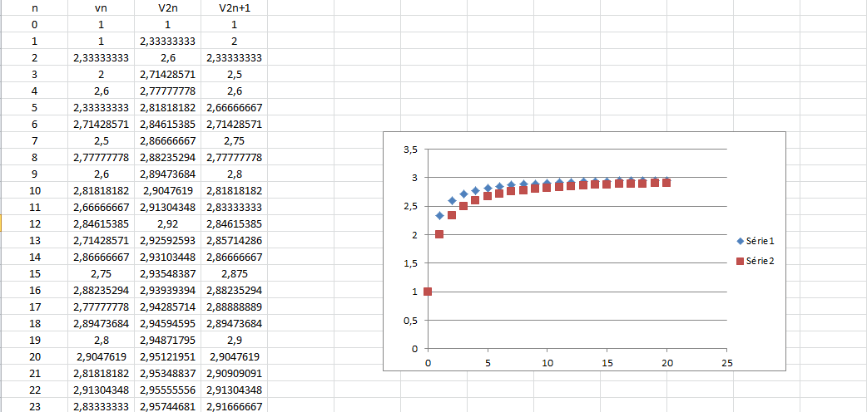Select the n column cell showing 23
This screenshot has width=867, height=412.
coord(35,405)
